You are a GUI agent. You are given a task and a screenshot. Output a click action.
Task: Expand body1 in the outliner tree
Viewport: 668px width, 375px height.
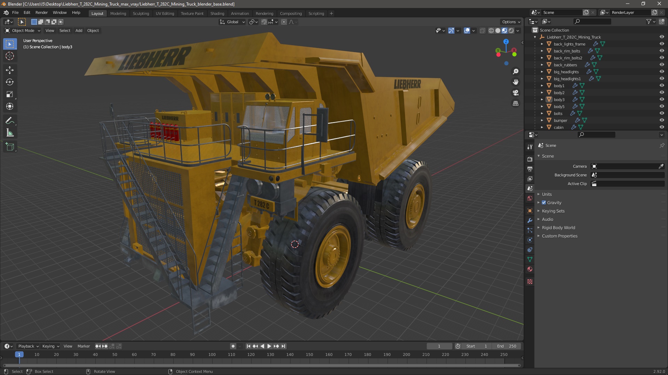pos(542,86)
